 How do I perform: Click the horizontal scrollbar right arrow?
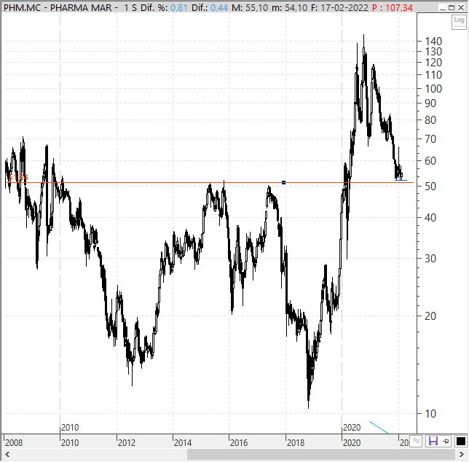[x=462, y=455]
